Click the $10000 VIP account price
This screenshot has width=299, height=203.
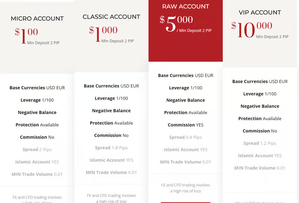252,30
